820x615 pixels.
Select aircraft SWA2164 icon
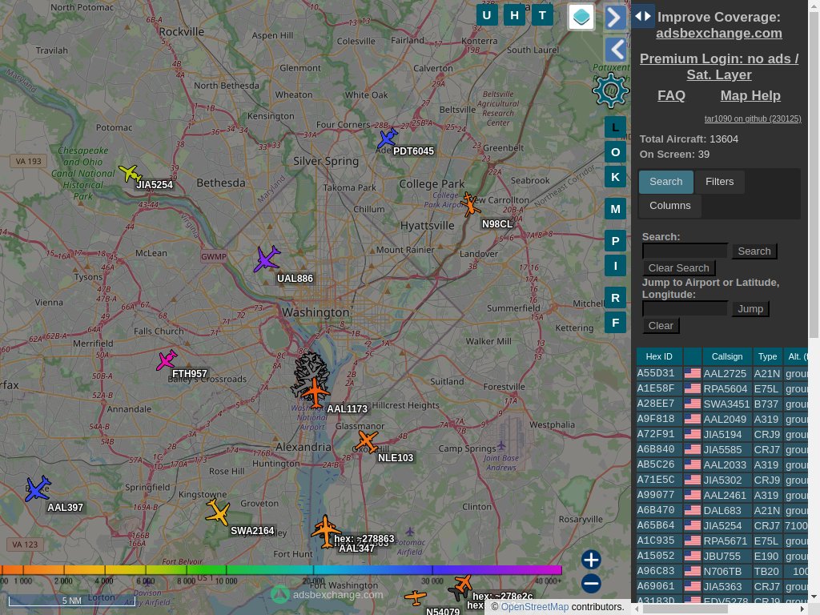[x=218, y=512]
